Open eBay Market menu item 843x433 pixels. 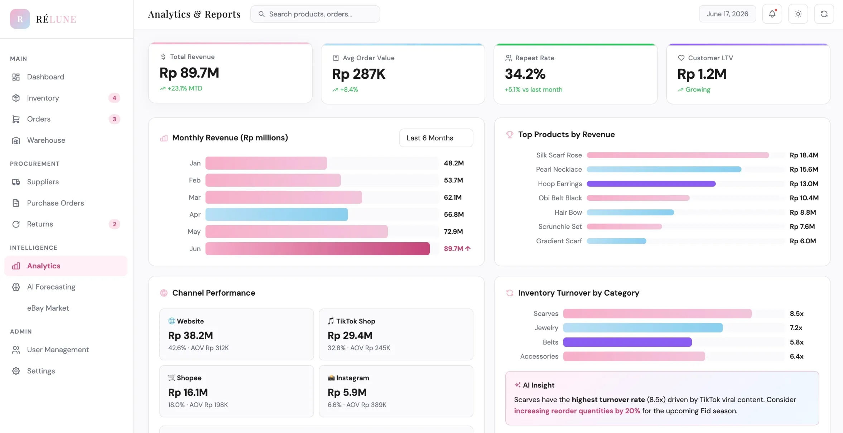point(66,308)
